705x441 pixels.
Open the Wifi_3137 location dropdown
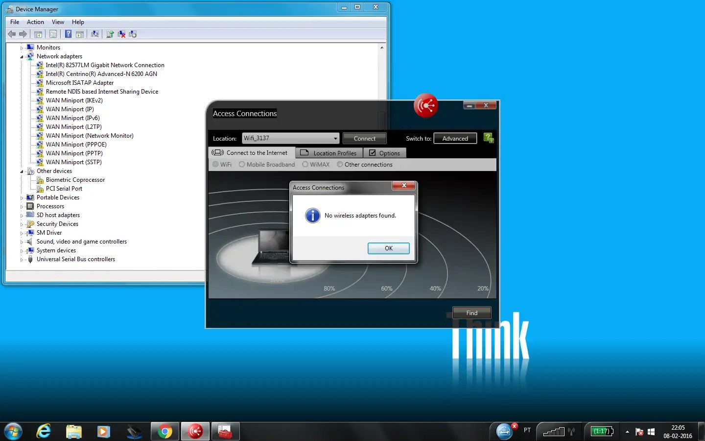click(x=334, y=138)
